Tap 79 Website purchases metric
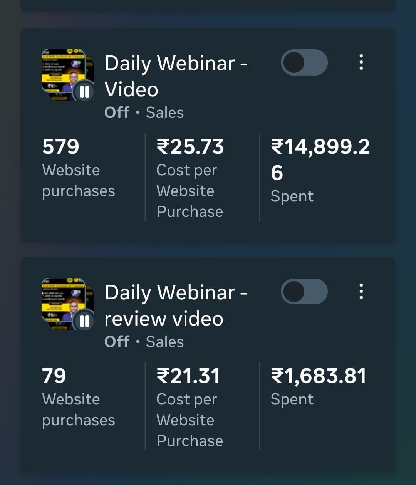Viewport: 416px width, 485px height. coord(78,397)
